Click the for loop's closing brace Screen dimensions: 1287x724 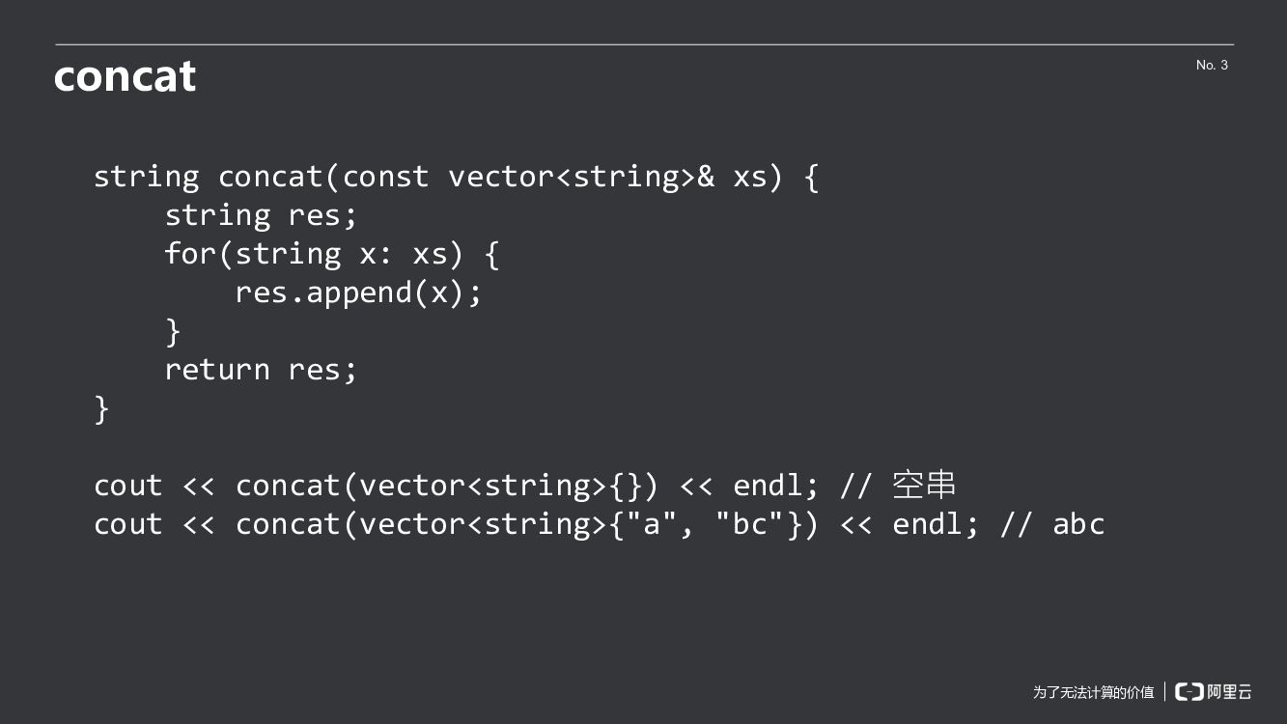tap(174, 331)
